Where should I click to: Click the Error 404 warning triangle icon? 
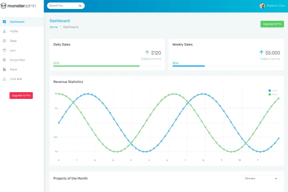[x=4, y=79]
